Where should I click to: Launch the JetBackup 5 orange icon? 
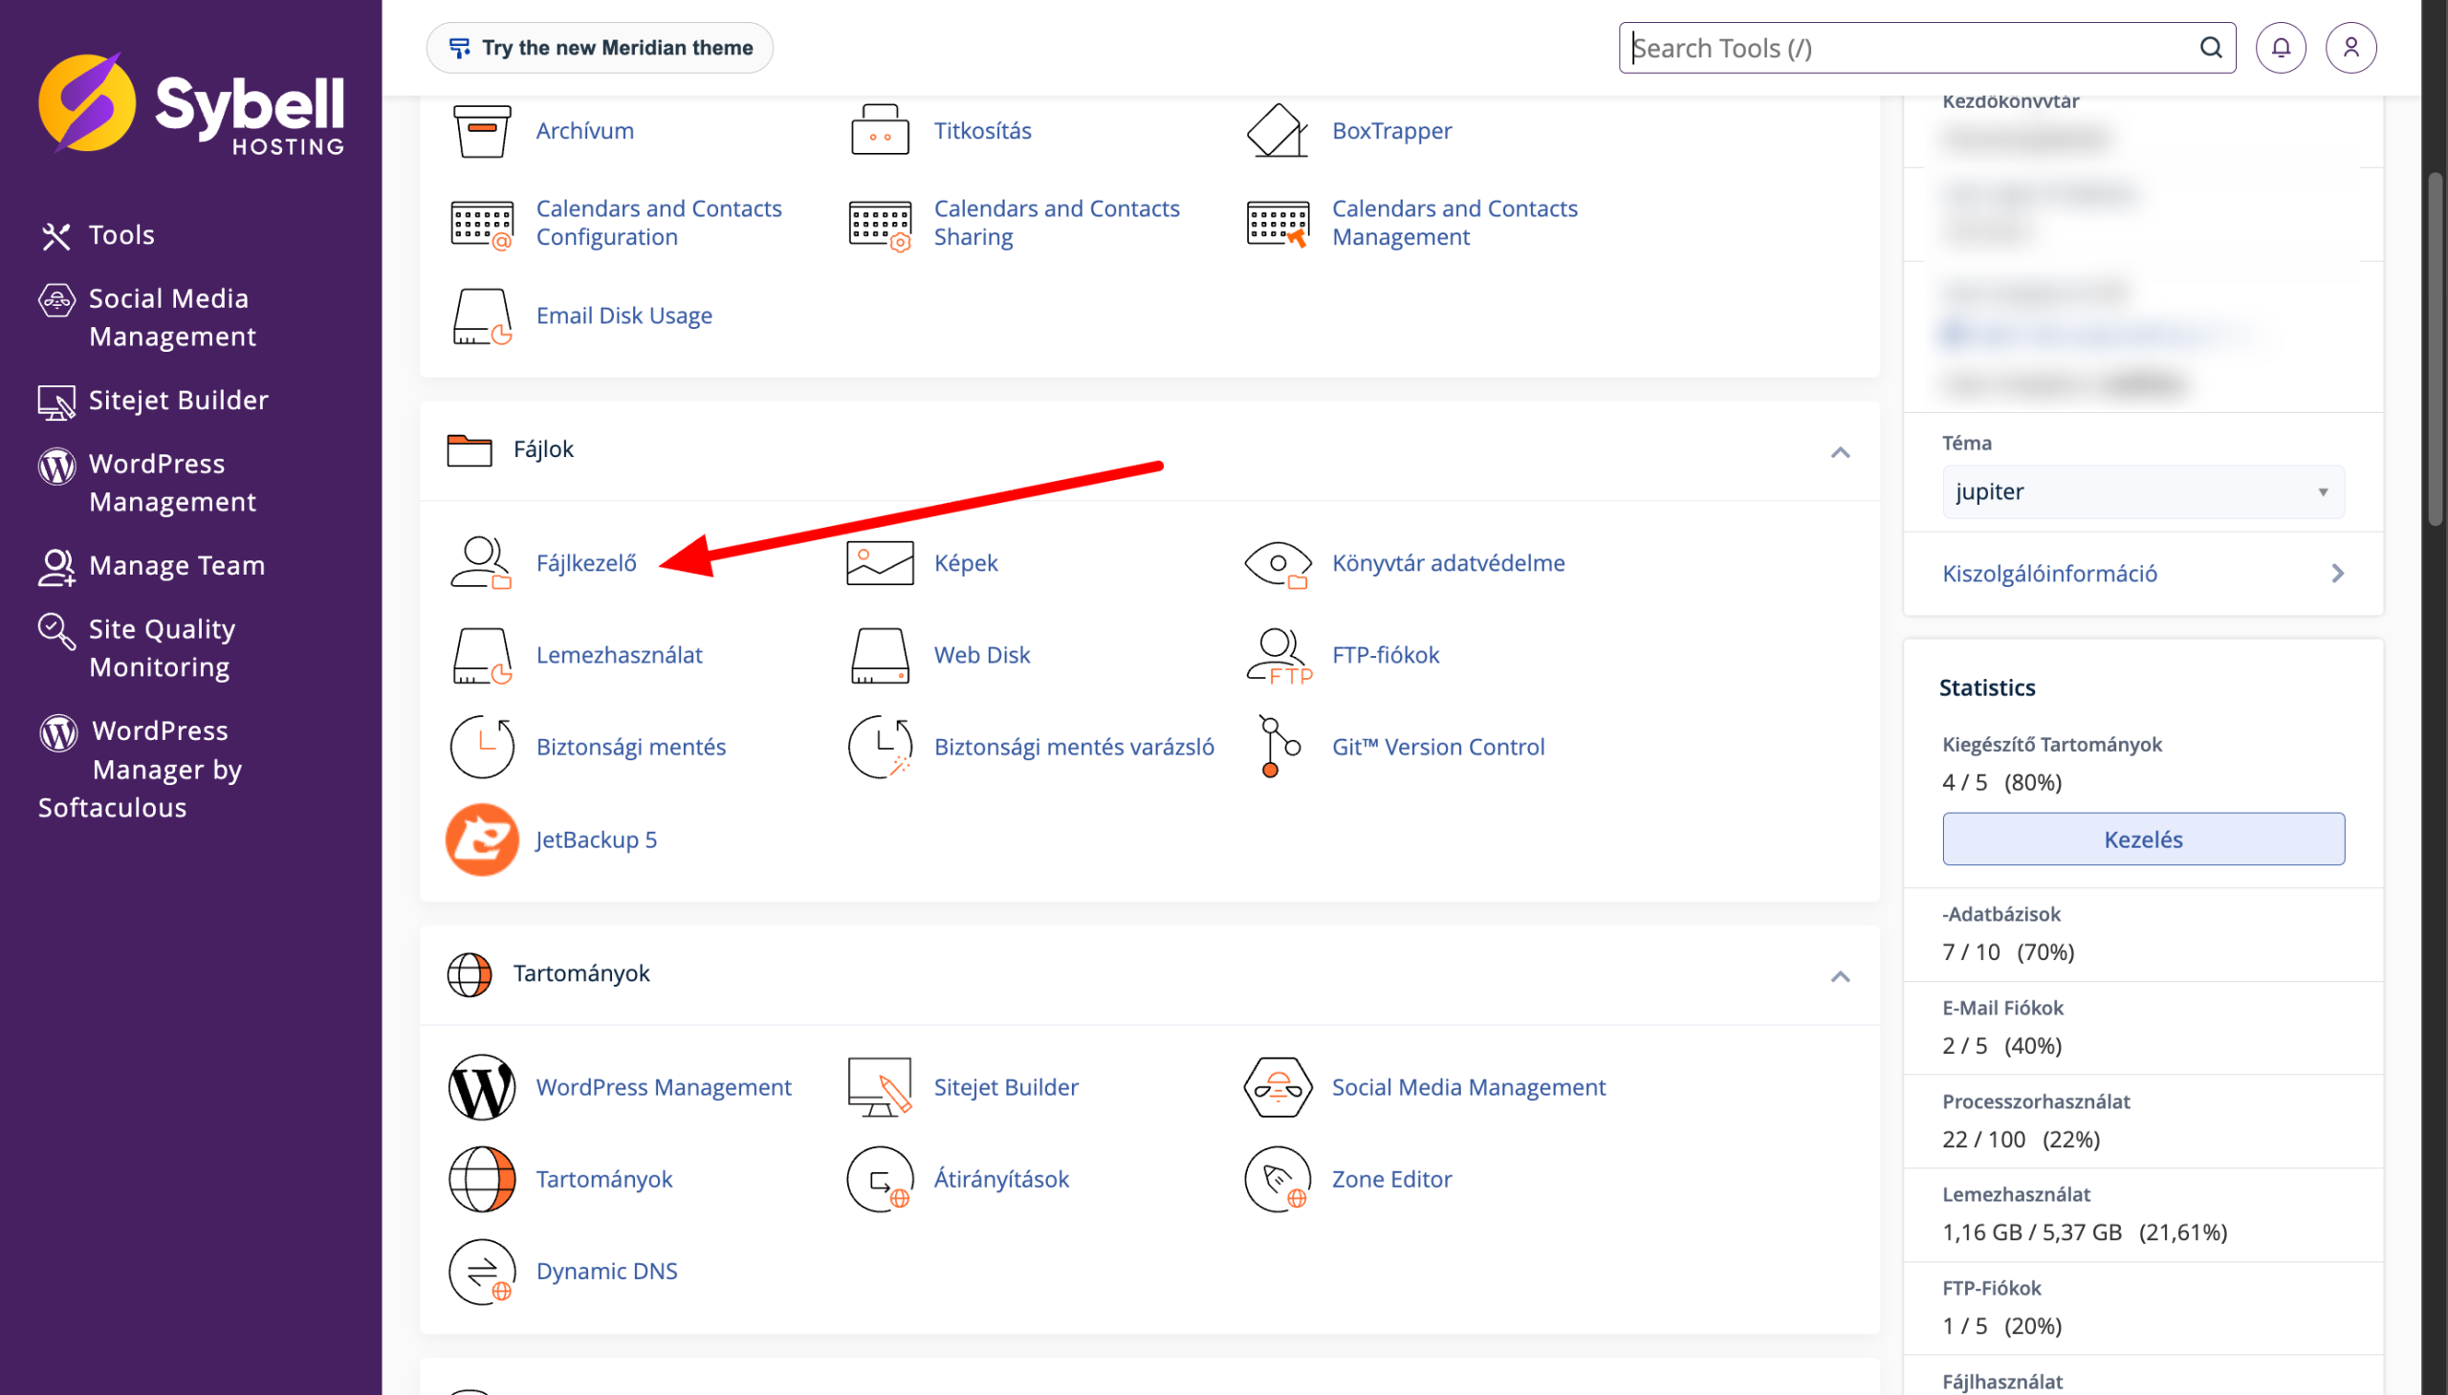coord(481,839)
